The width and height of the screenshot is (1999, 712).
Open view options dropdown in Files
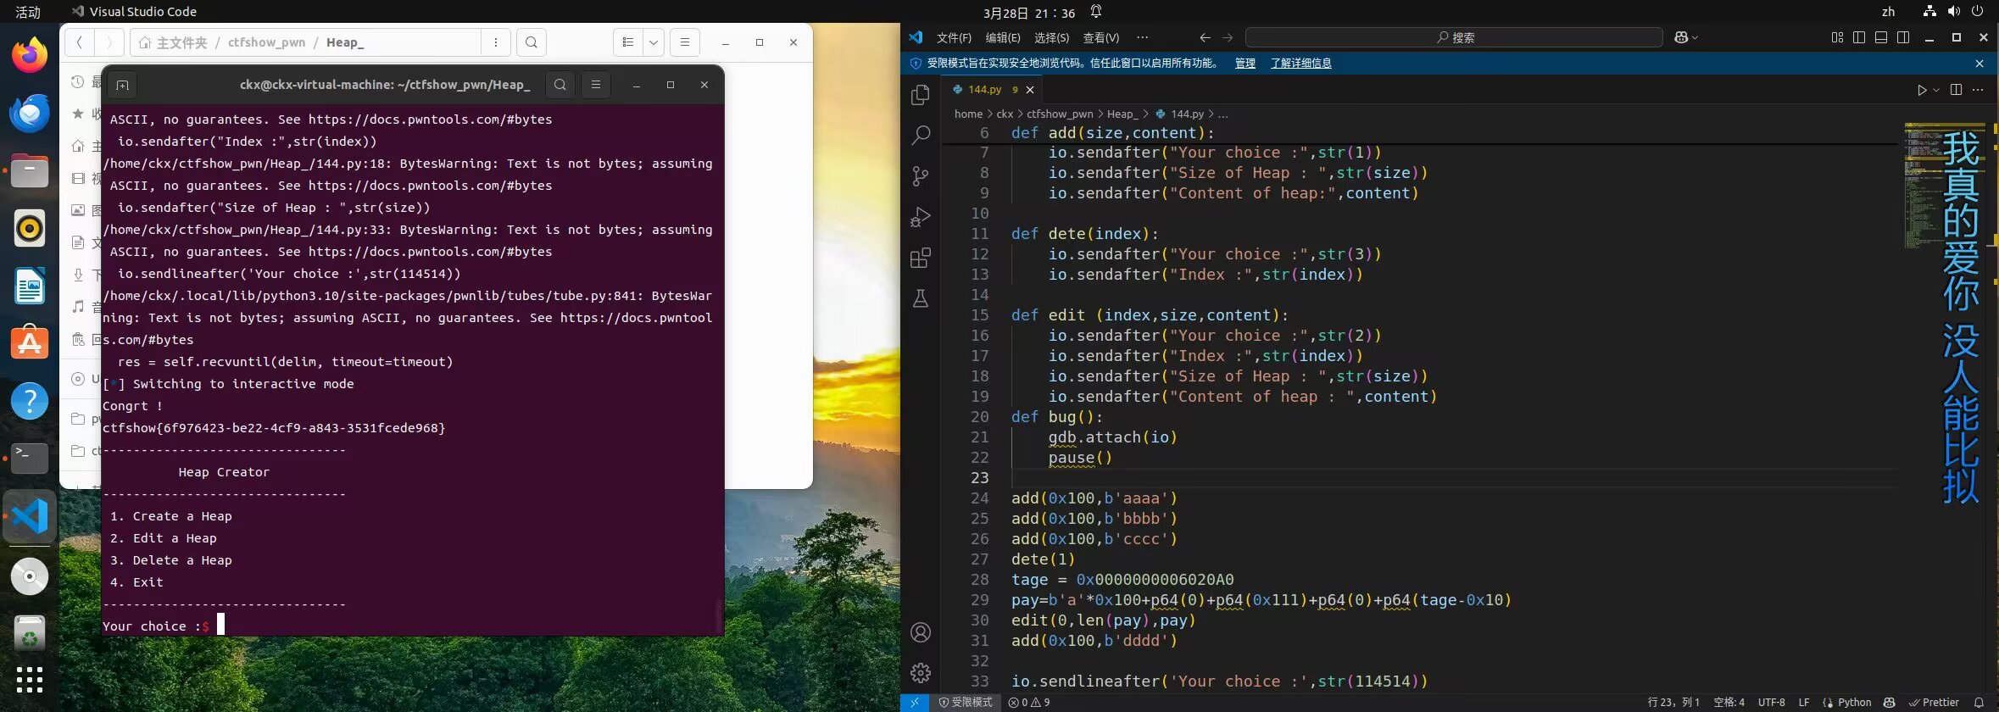tap(654, 42)
